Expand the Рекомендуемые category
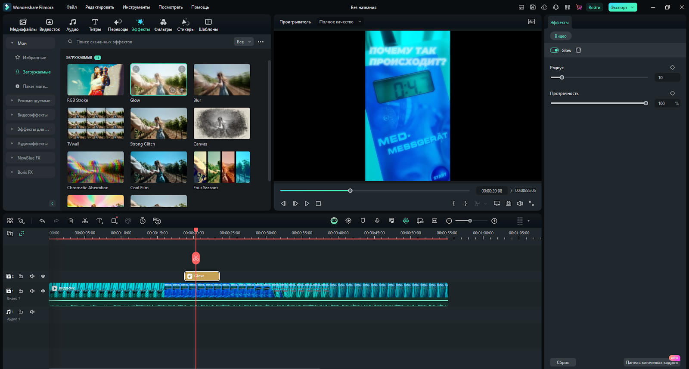This screenshot has width=689, height=369. click(x=30, y=101)
